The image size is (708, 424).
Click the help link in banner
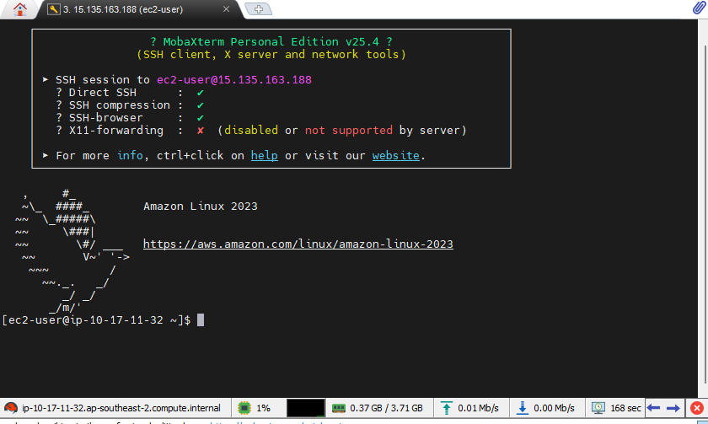coord(264,155)
